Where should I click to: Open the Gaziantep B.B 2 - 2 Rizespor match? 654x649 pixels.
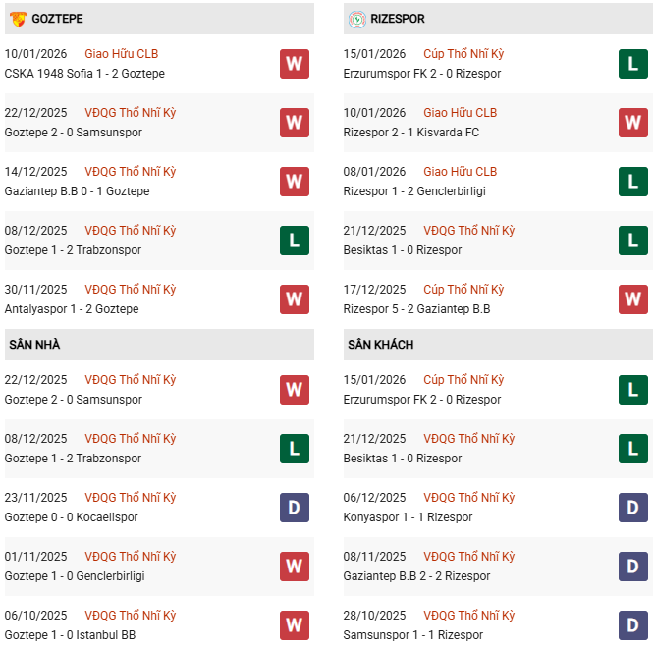tap(416, 576)
